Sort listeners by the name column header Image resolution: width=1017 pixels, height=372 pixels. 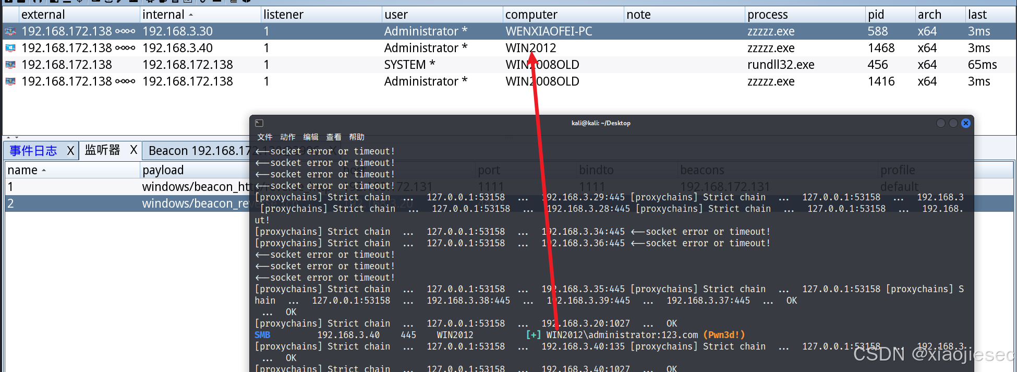click(x=72, y=170)
